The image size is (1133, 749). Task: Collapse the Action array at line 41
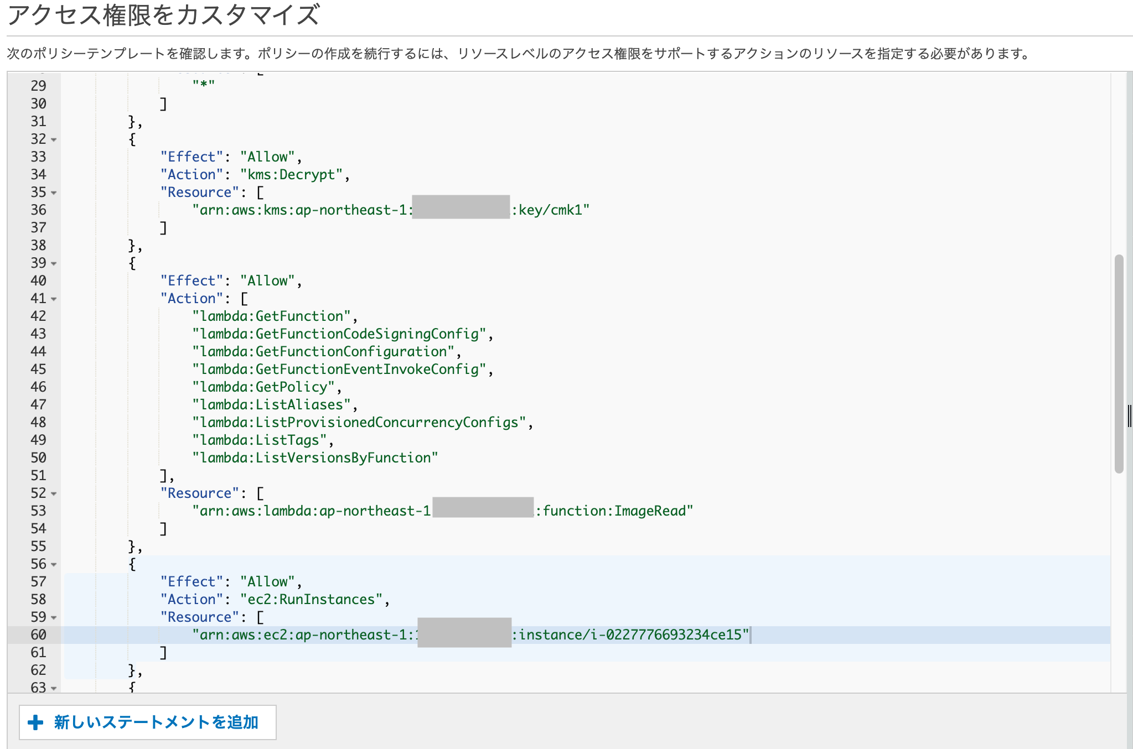pos(54,299)
